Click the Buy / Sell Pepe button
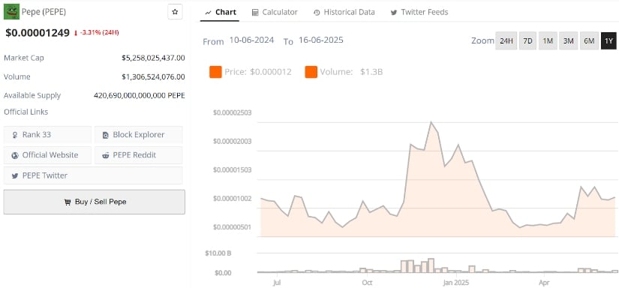This screenshot has height=288, width=619. coord(95,202)
